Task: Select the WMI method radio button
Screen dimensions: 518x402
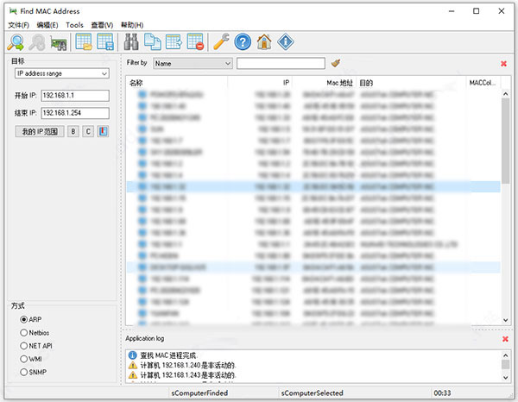Action: pyautogui.click(x=24, y=359)
